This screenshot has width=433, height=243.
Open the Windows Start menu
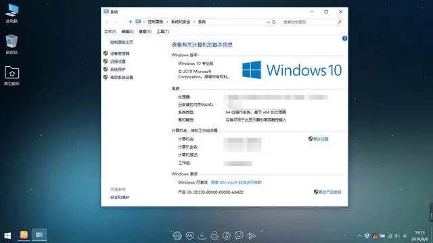(7, 236)
